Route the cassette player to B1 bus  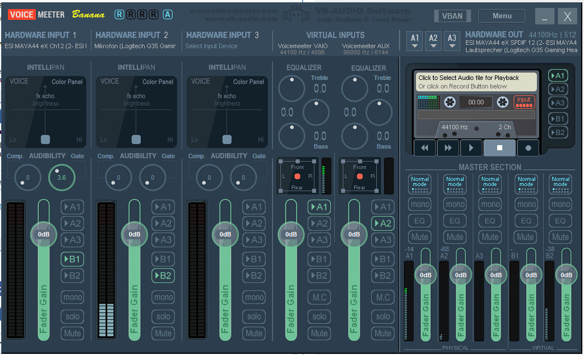(x=558, y=119)
